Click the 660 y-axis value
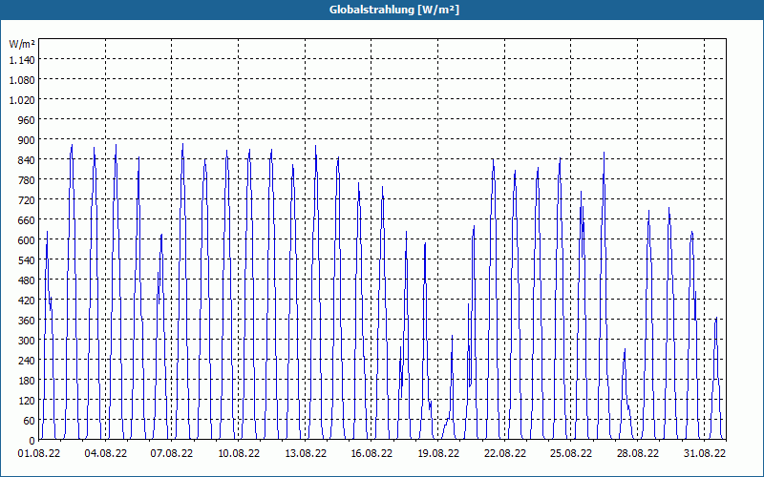This screenshot has width=764, height=477. [27, 220]
